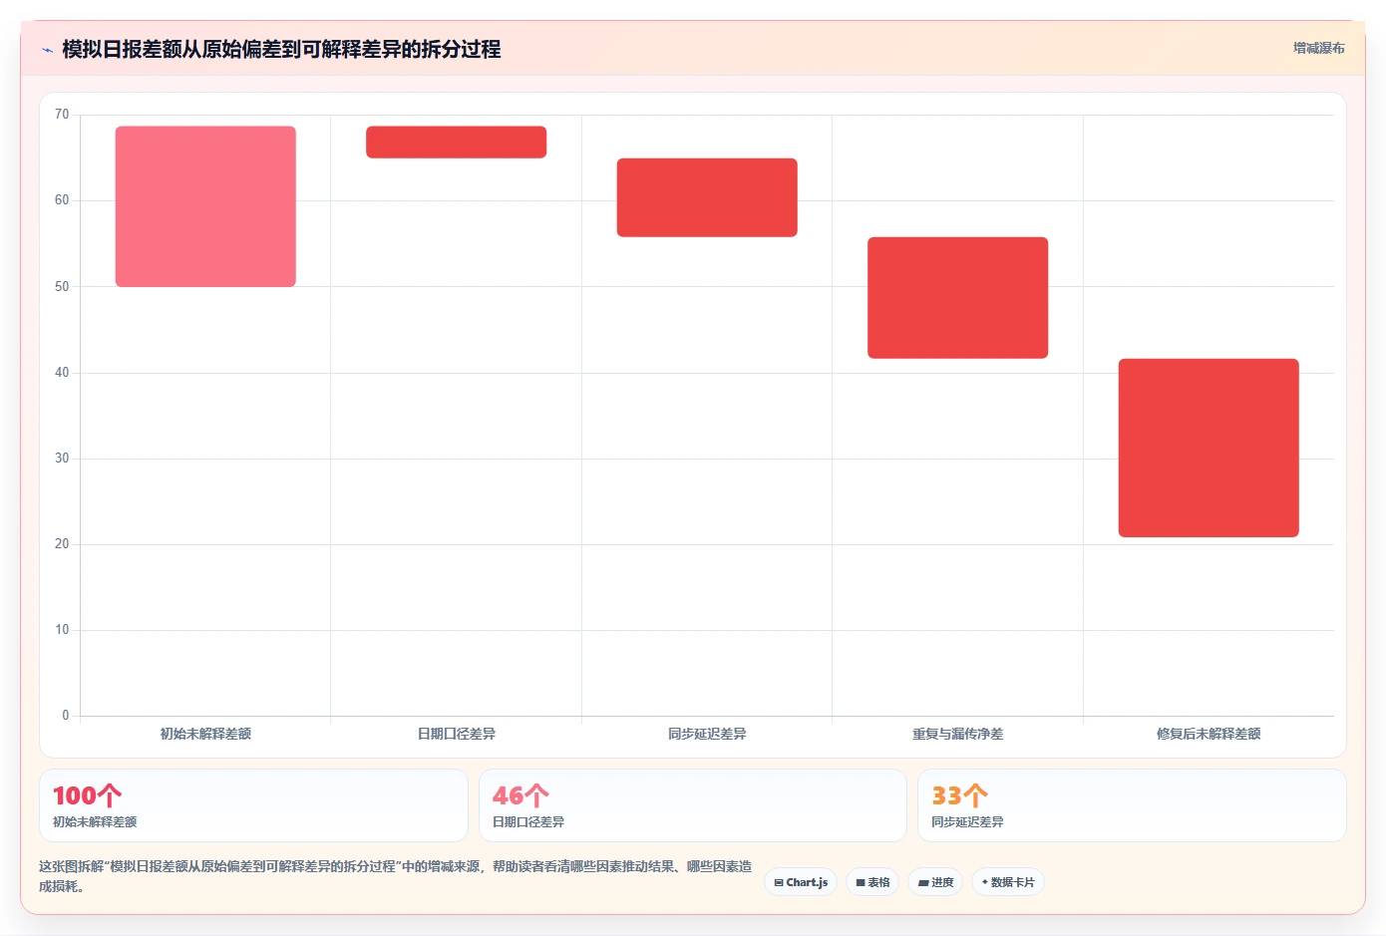Click the y-axis value 30
Image resolution: width=1386 pixels, height=936 pixels.
62,459
